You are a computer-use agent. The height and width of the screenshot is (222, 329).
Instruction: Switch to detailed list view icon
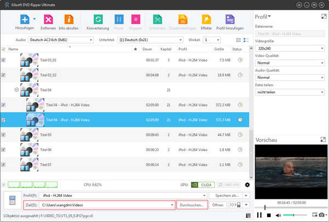coord(246,40)
